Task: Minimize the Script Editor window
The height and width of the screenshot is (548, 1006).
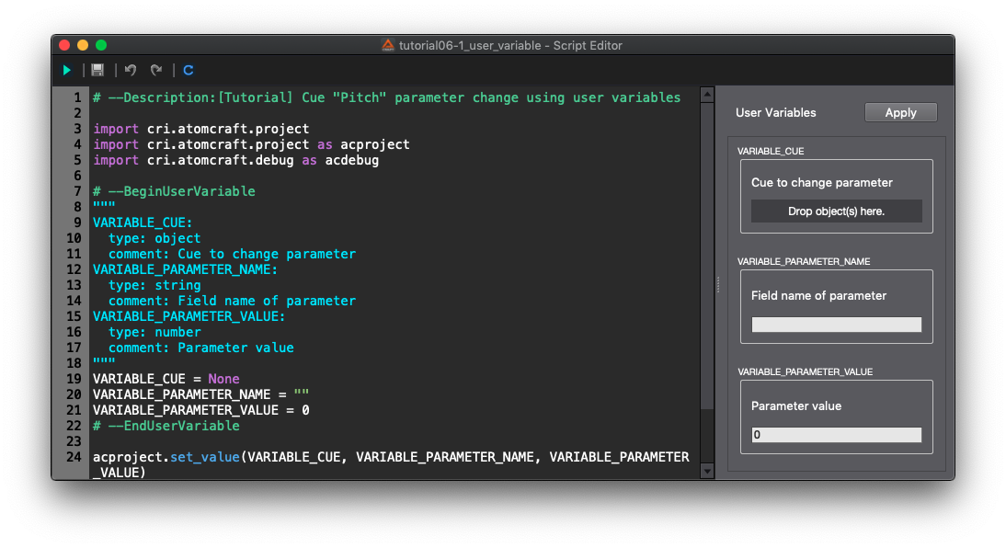Action: pyautogui.click(x=83, y=45)
